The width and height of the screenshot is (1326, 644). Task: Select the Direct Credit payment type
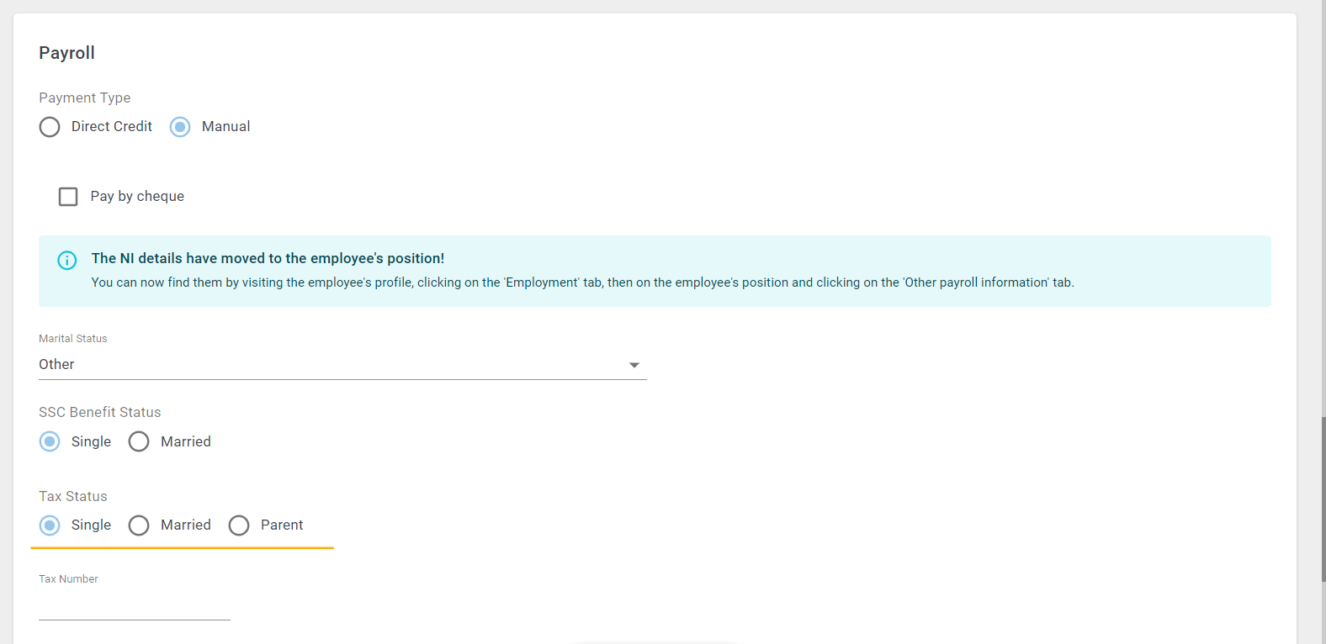tap(50, 127)
